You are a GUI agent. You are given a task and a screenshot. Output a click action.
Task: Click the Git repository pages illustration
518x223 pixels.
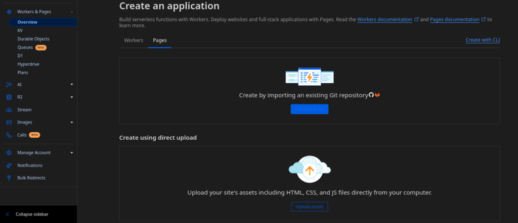click(x=310, y=77)
